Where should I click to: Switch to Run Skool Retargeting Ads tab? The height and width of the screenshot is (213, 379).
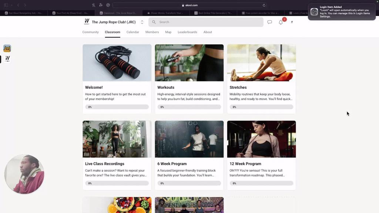click(24, 13)
